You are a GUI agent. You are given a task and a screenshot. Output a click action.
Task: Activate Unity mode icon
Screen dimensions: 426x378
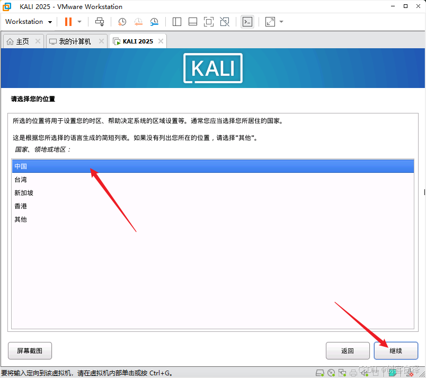pyautogui.click(x=225, y=22)
